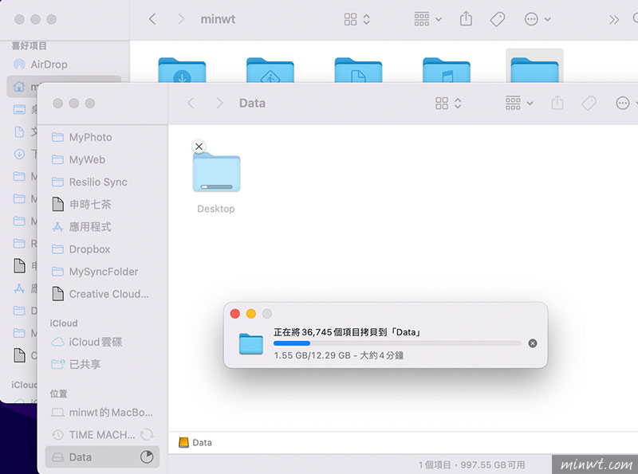The image size is (638, 474).
Task: Open iCloud 雲碟 in the sidebar
Action: [96, 342]
